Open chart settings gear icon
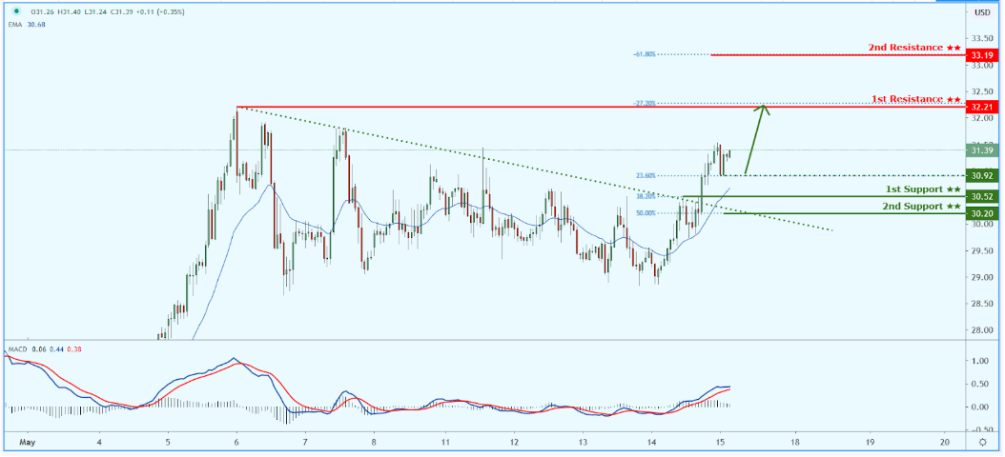Screen dimensions: 1005x457 coord(983,443)
